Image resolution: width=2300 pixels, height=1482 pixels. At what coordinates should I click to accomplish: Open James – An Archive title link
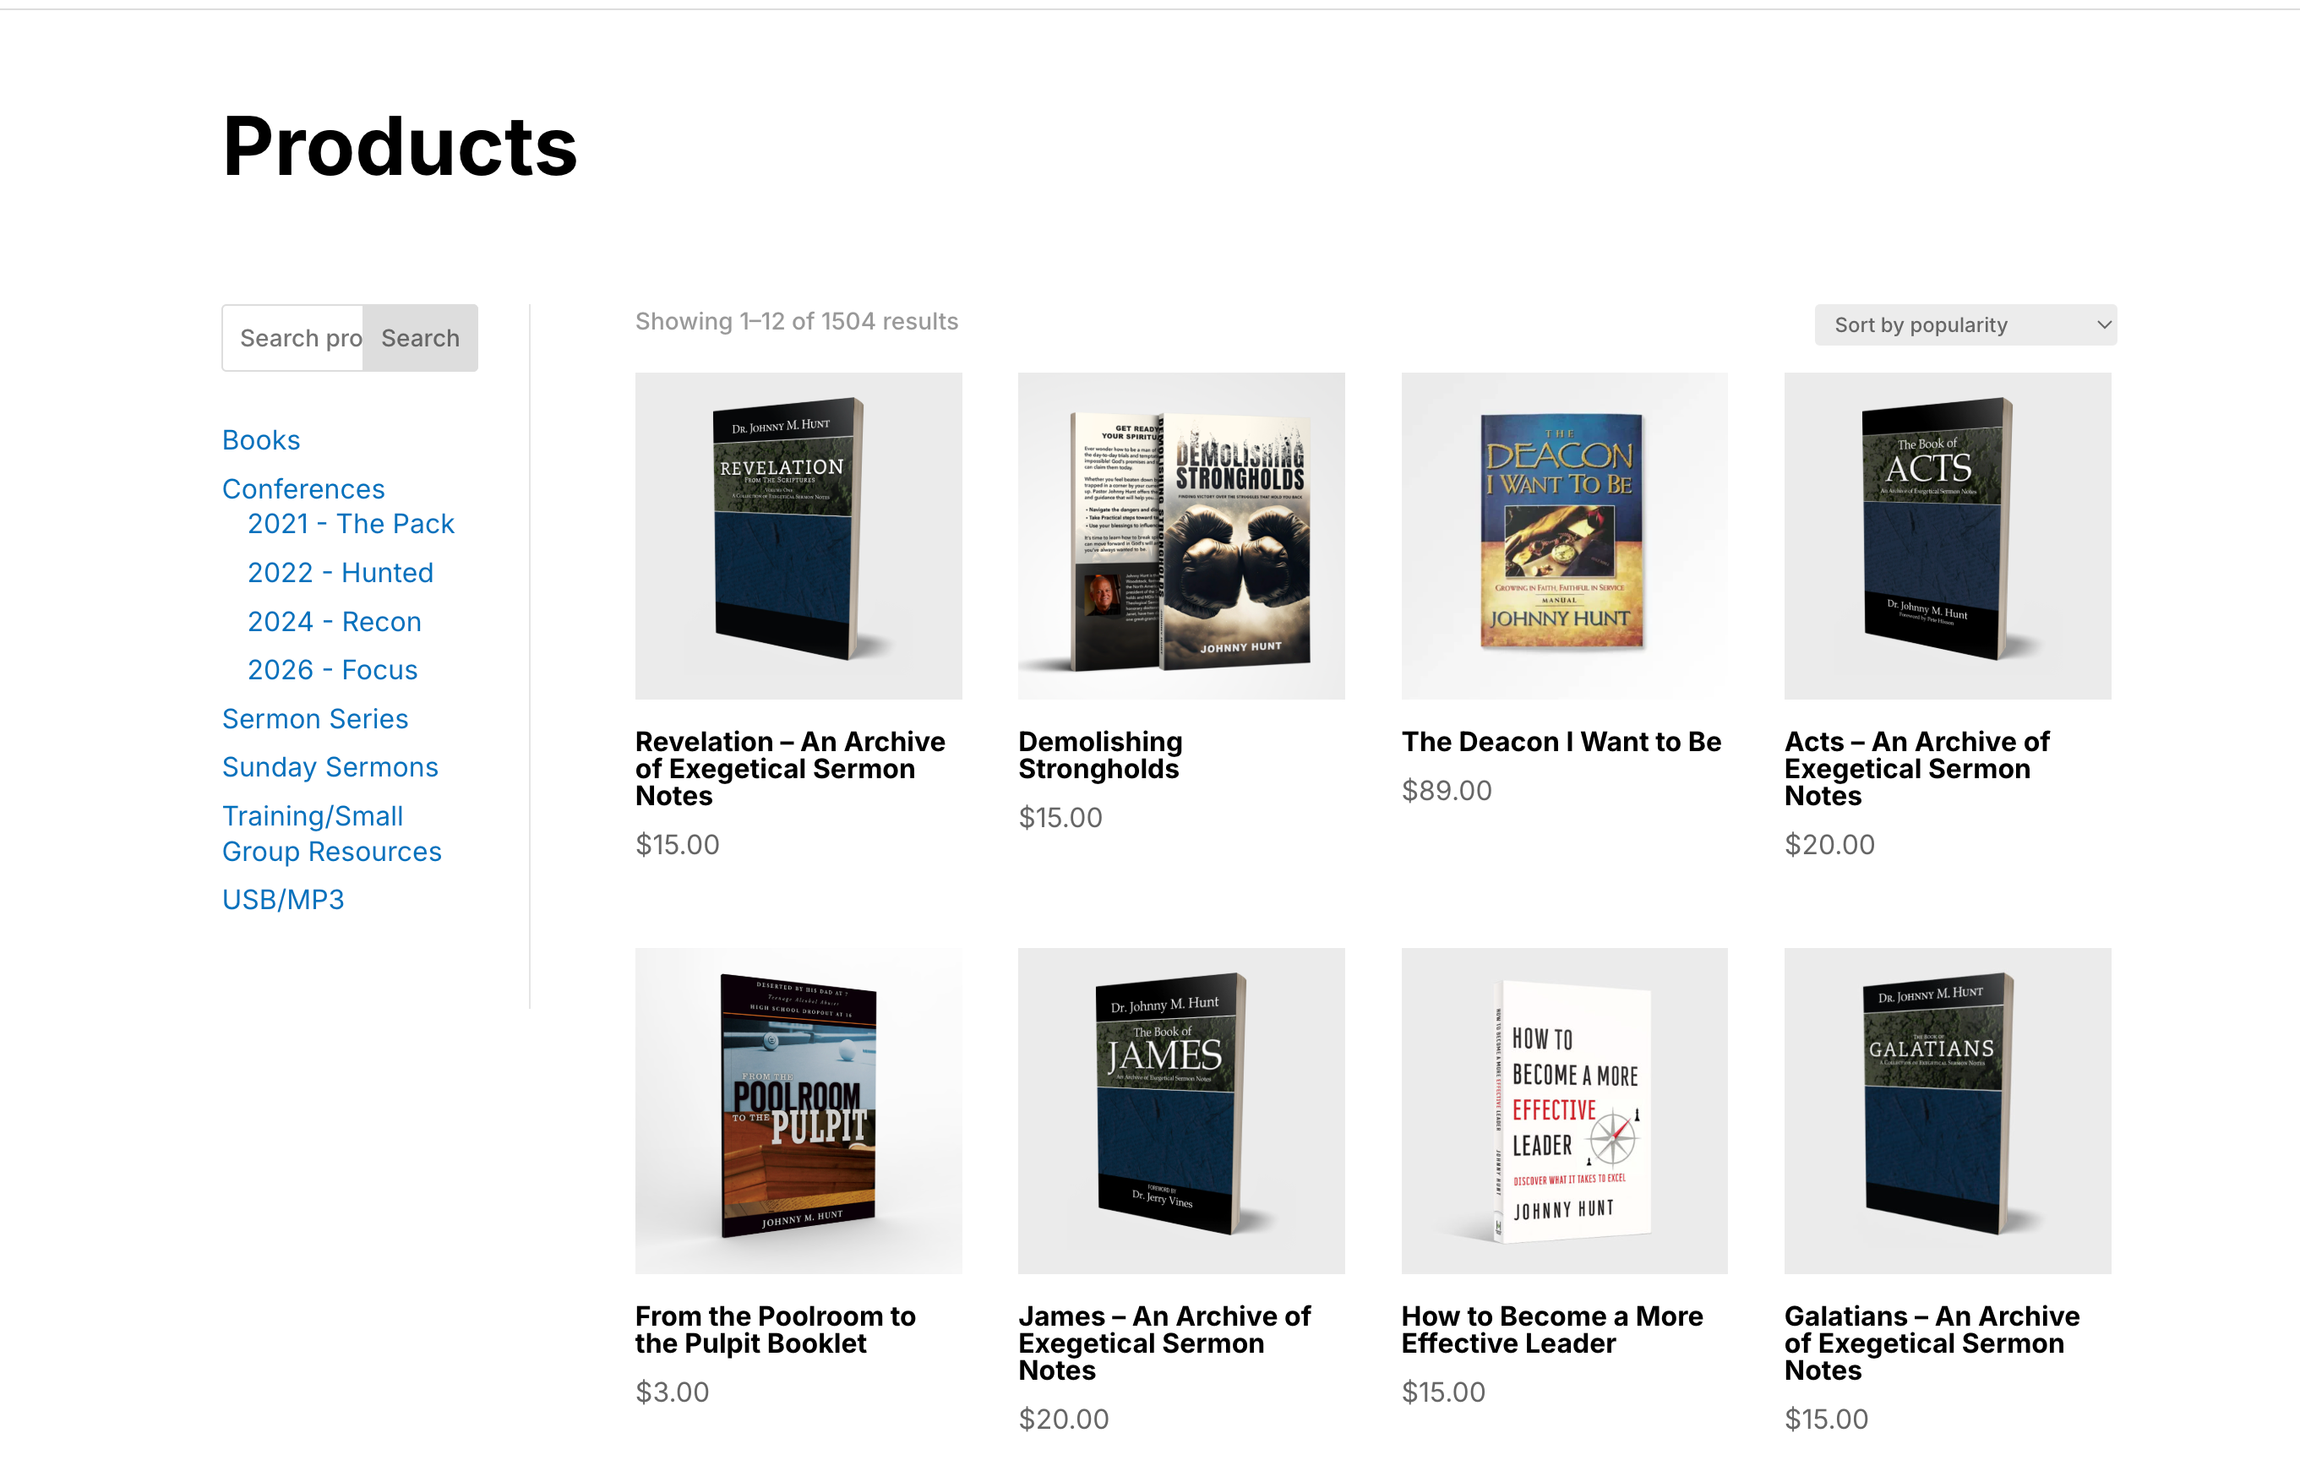[1164, 1343]
